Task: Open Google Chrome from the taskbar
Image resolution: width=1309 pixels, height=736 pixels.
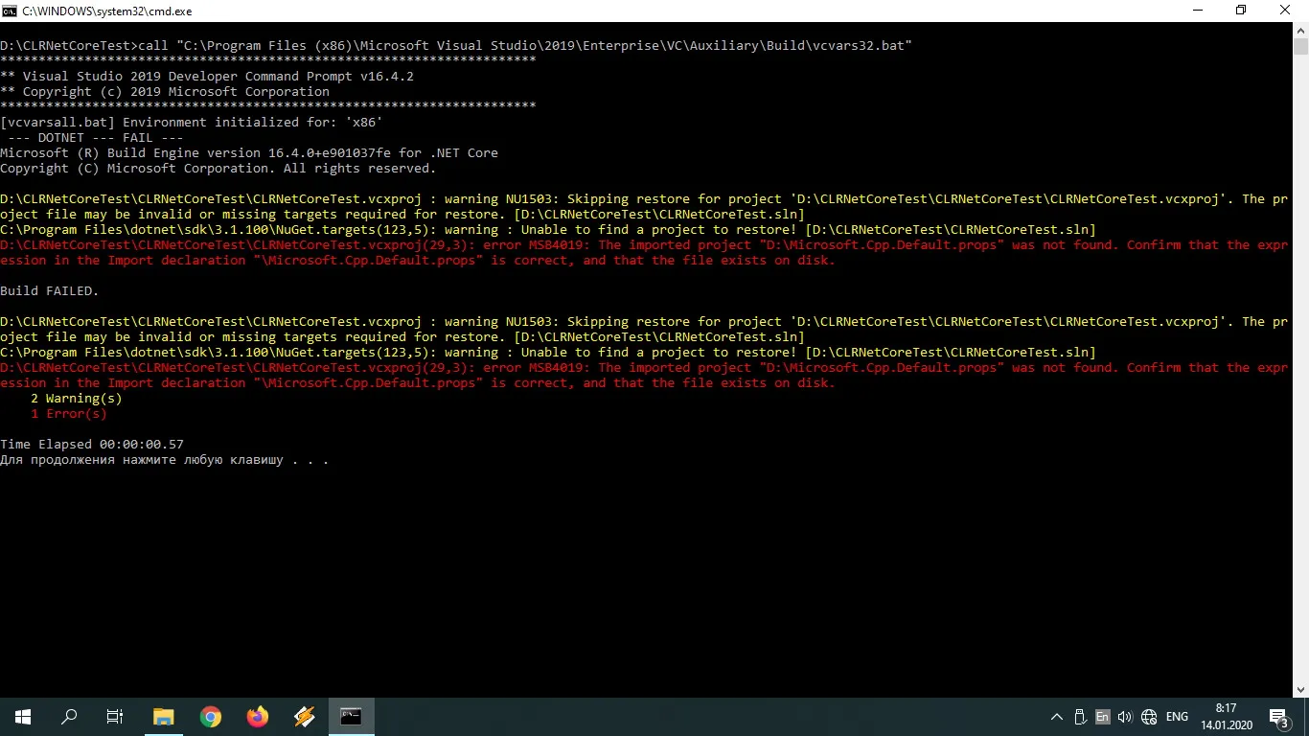Action: point(211,716)
